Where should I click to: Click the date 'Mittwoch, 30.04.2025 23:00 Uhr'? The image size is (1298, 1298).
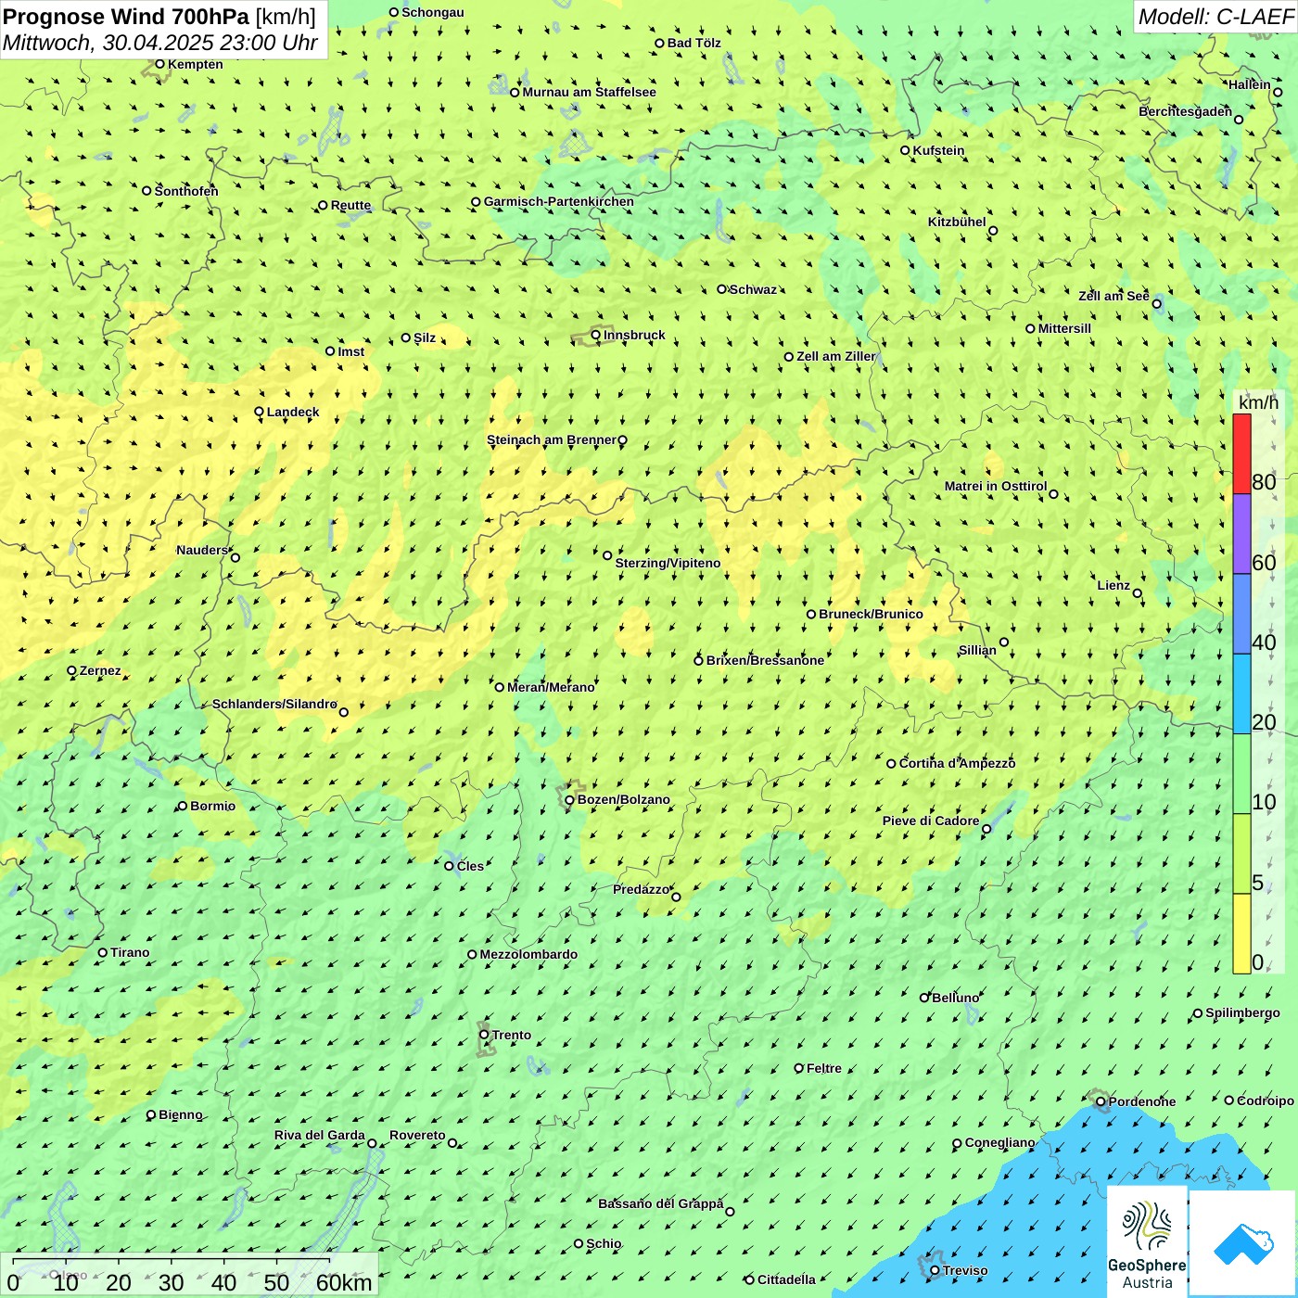(160, 43)
